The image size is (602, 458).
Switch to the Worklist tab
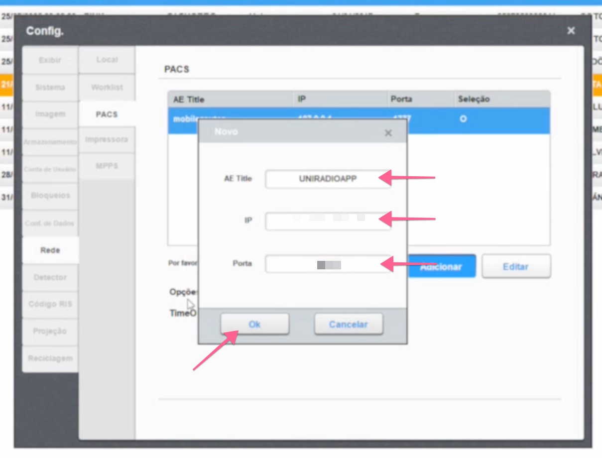(107, 87)
